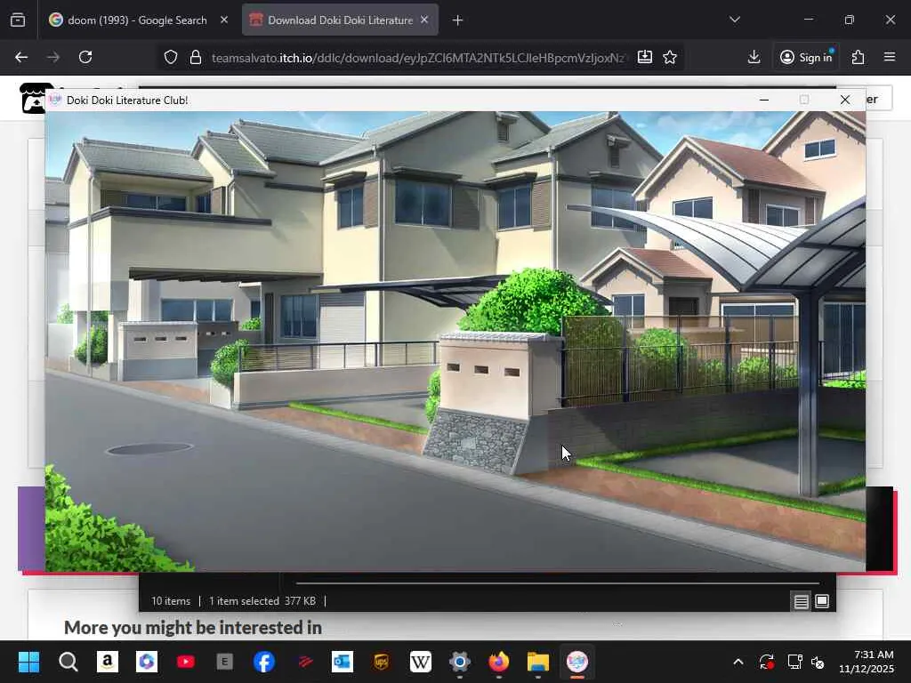The image size is (911, 683).
Task: Open network status tray icon
Action: pos(794,662)
